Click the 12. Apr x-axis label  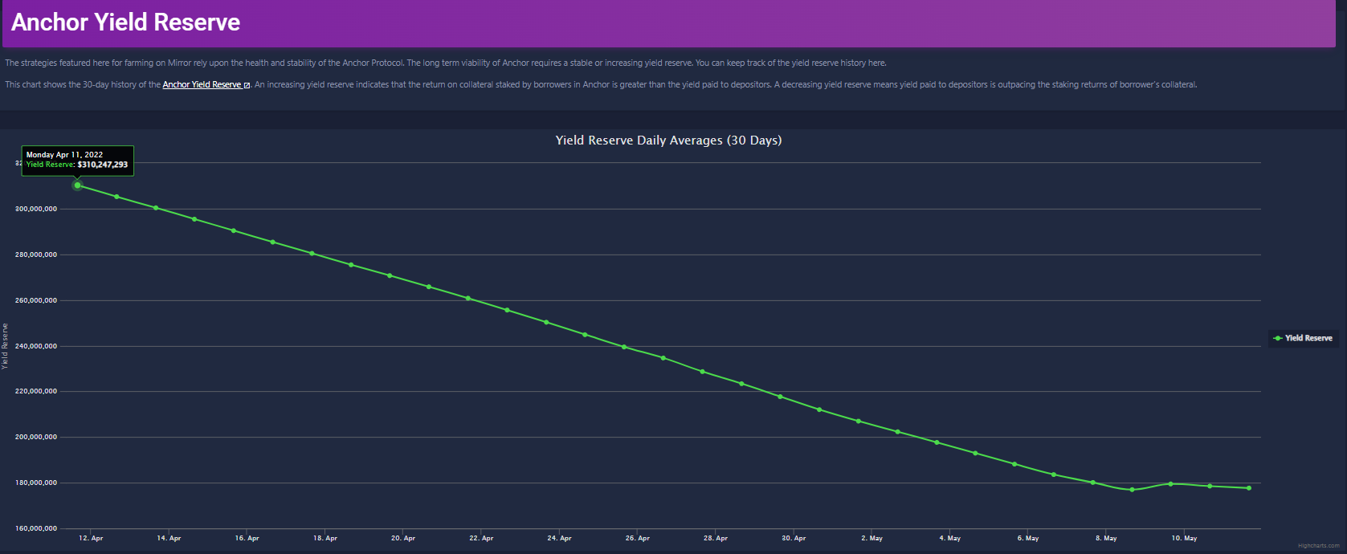coord(91,538)
